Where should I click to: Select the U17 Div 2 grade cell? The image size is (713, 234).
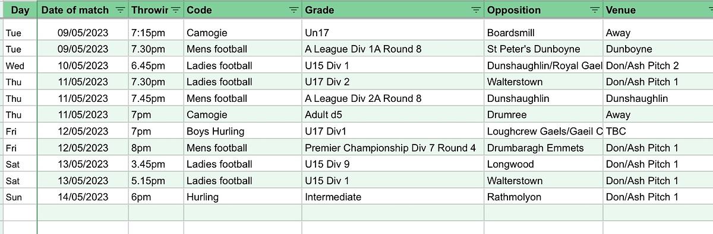point(393,82)
